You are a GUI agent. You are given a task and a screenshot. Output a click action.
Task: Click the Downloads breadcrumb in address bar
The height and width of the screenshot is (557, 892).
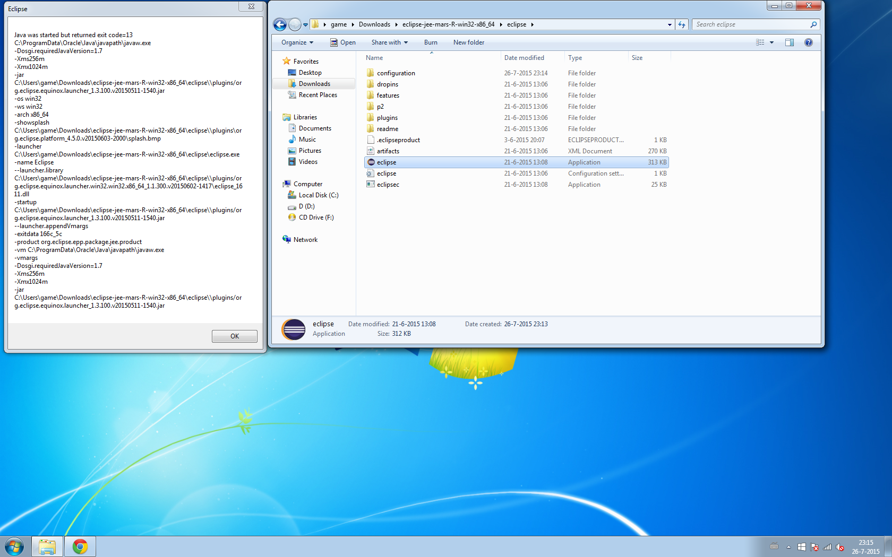pos(374,24)
